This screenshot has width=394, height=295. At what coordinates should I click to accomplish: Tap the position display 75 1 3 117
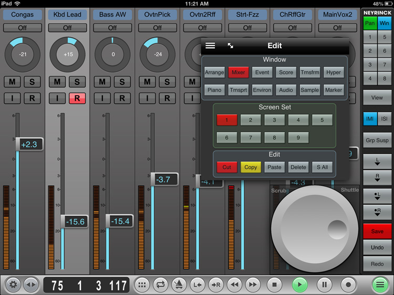coord(86,285)
